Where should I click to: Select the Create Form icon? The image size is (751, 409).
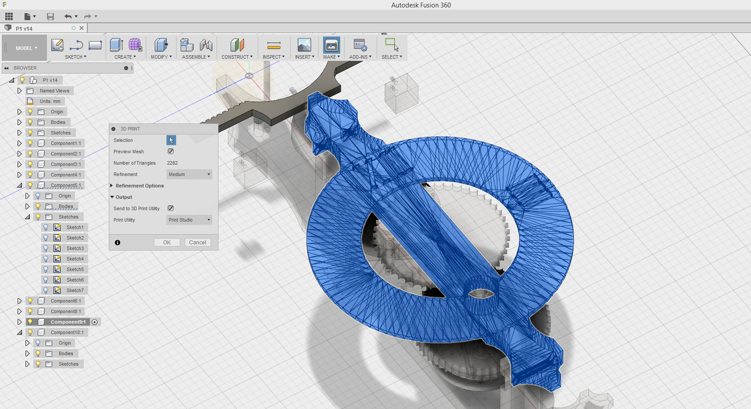(x=135, y=45)
